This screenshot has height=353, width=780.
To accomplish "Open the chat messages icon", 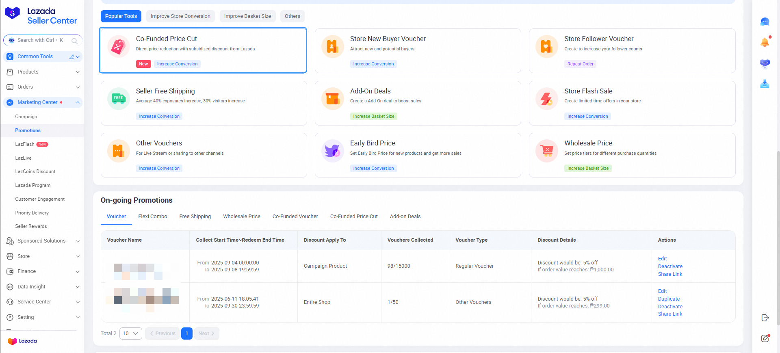I will click(765, 22).
